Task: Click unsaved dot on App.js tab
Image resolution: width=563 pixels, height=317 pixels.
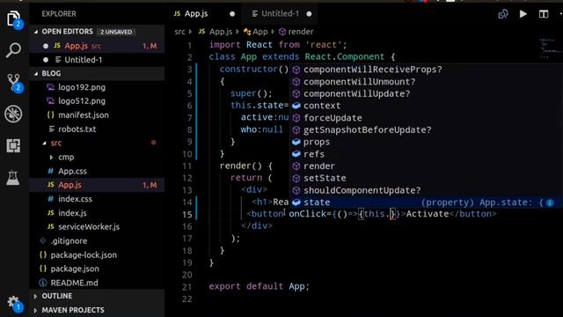Action: coord(232,14)
